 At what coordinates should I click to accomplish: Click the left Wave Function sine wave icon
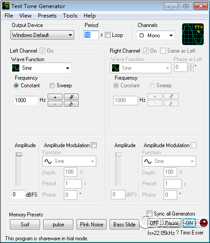click(x=16, y=68)
